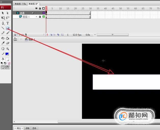Open the fill color picker
Screen dimensions: 160x130
pos(7,59)
